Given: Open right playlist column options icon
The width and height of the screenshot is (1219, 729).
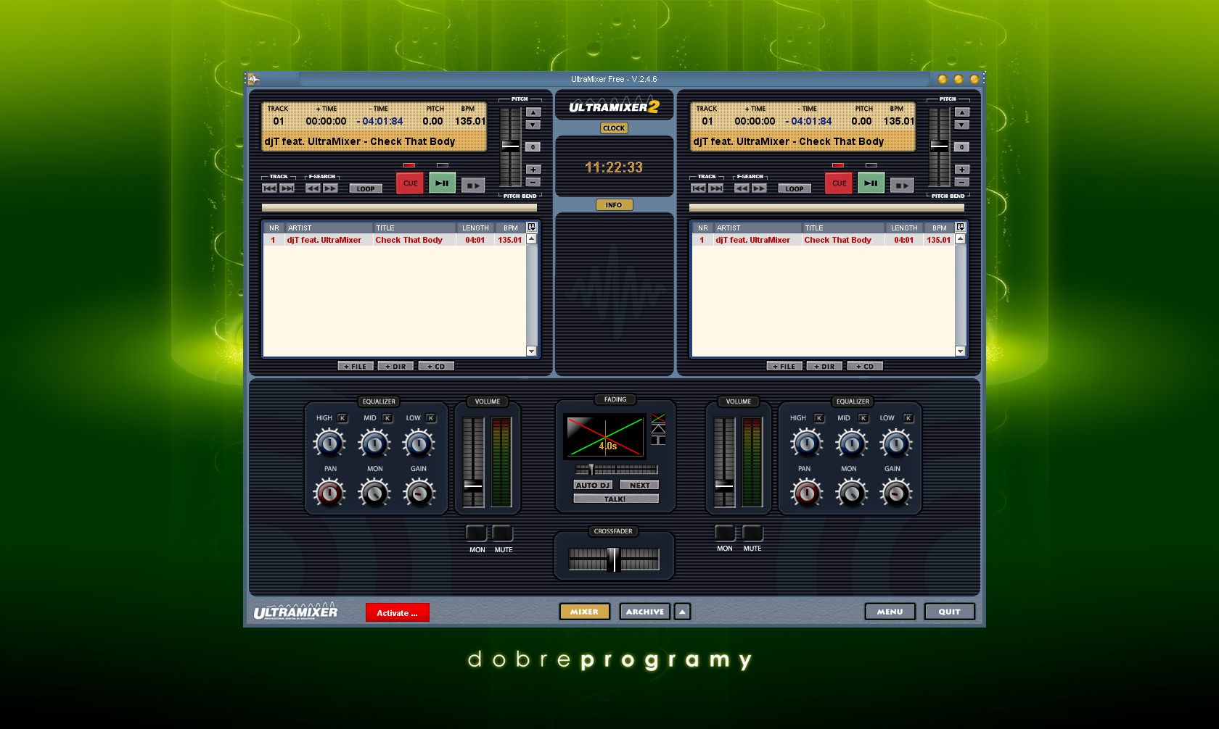Looking at the screenshot, I should [x=961, y=227].
